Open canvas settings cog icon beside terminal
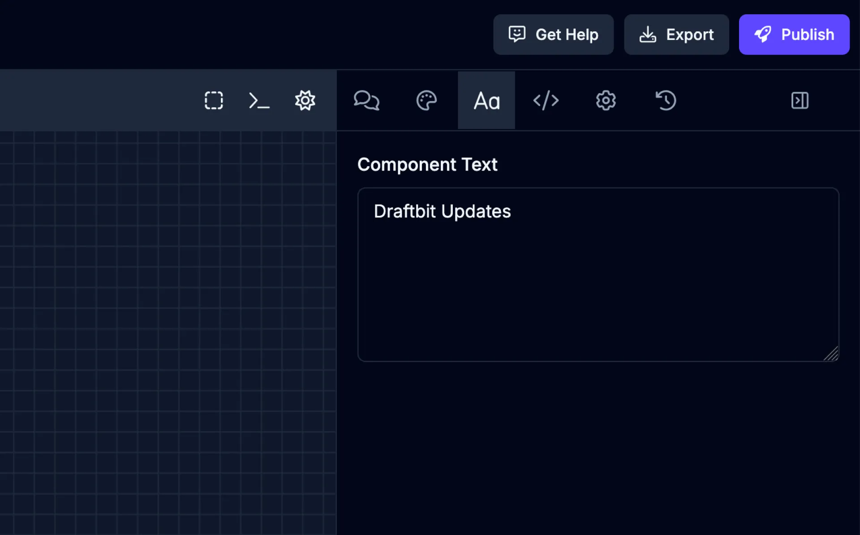 pos(305,100)
